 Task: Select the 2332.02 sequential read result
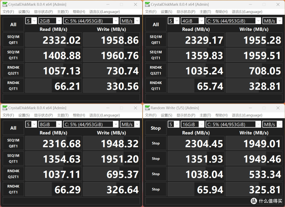(x=53, y=40)
